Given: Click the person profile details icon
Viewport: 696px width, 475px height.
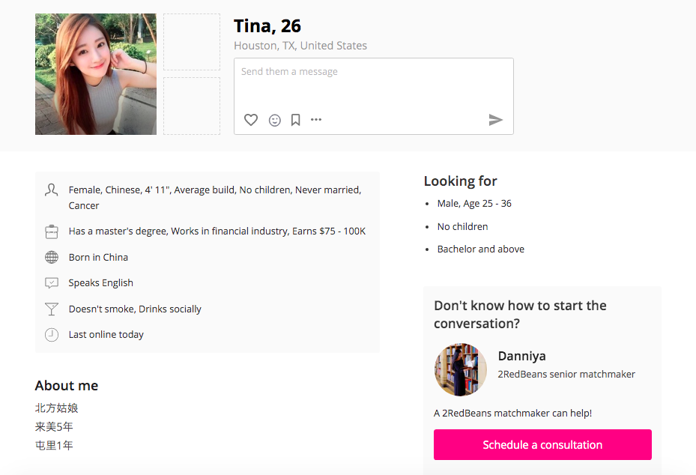Looking at the screenshot, I should (x=52, y=190).
